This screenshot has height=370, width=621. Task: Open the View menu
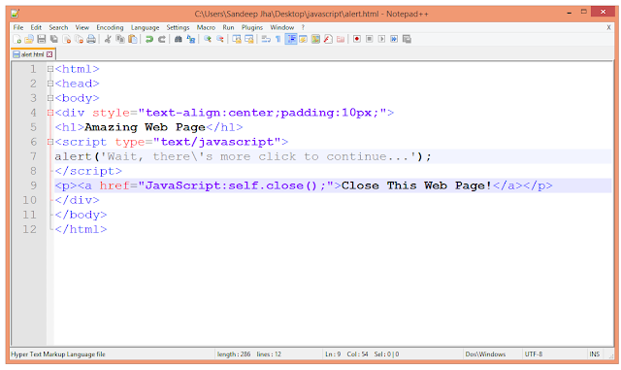pos(82,27)
